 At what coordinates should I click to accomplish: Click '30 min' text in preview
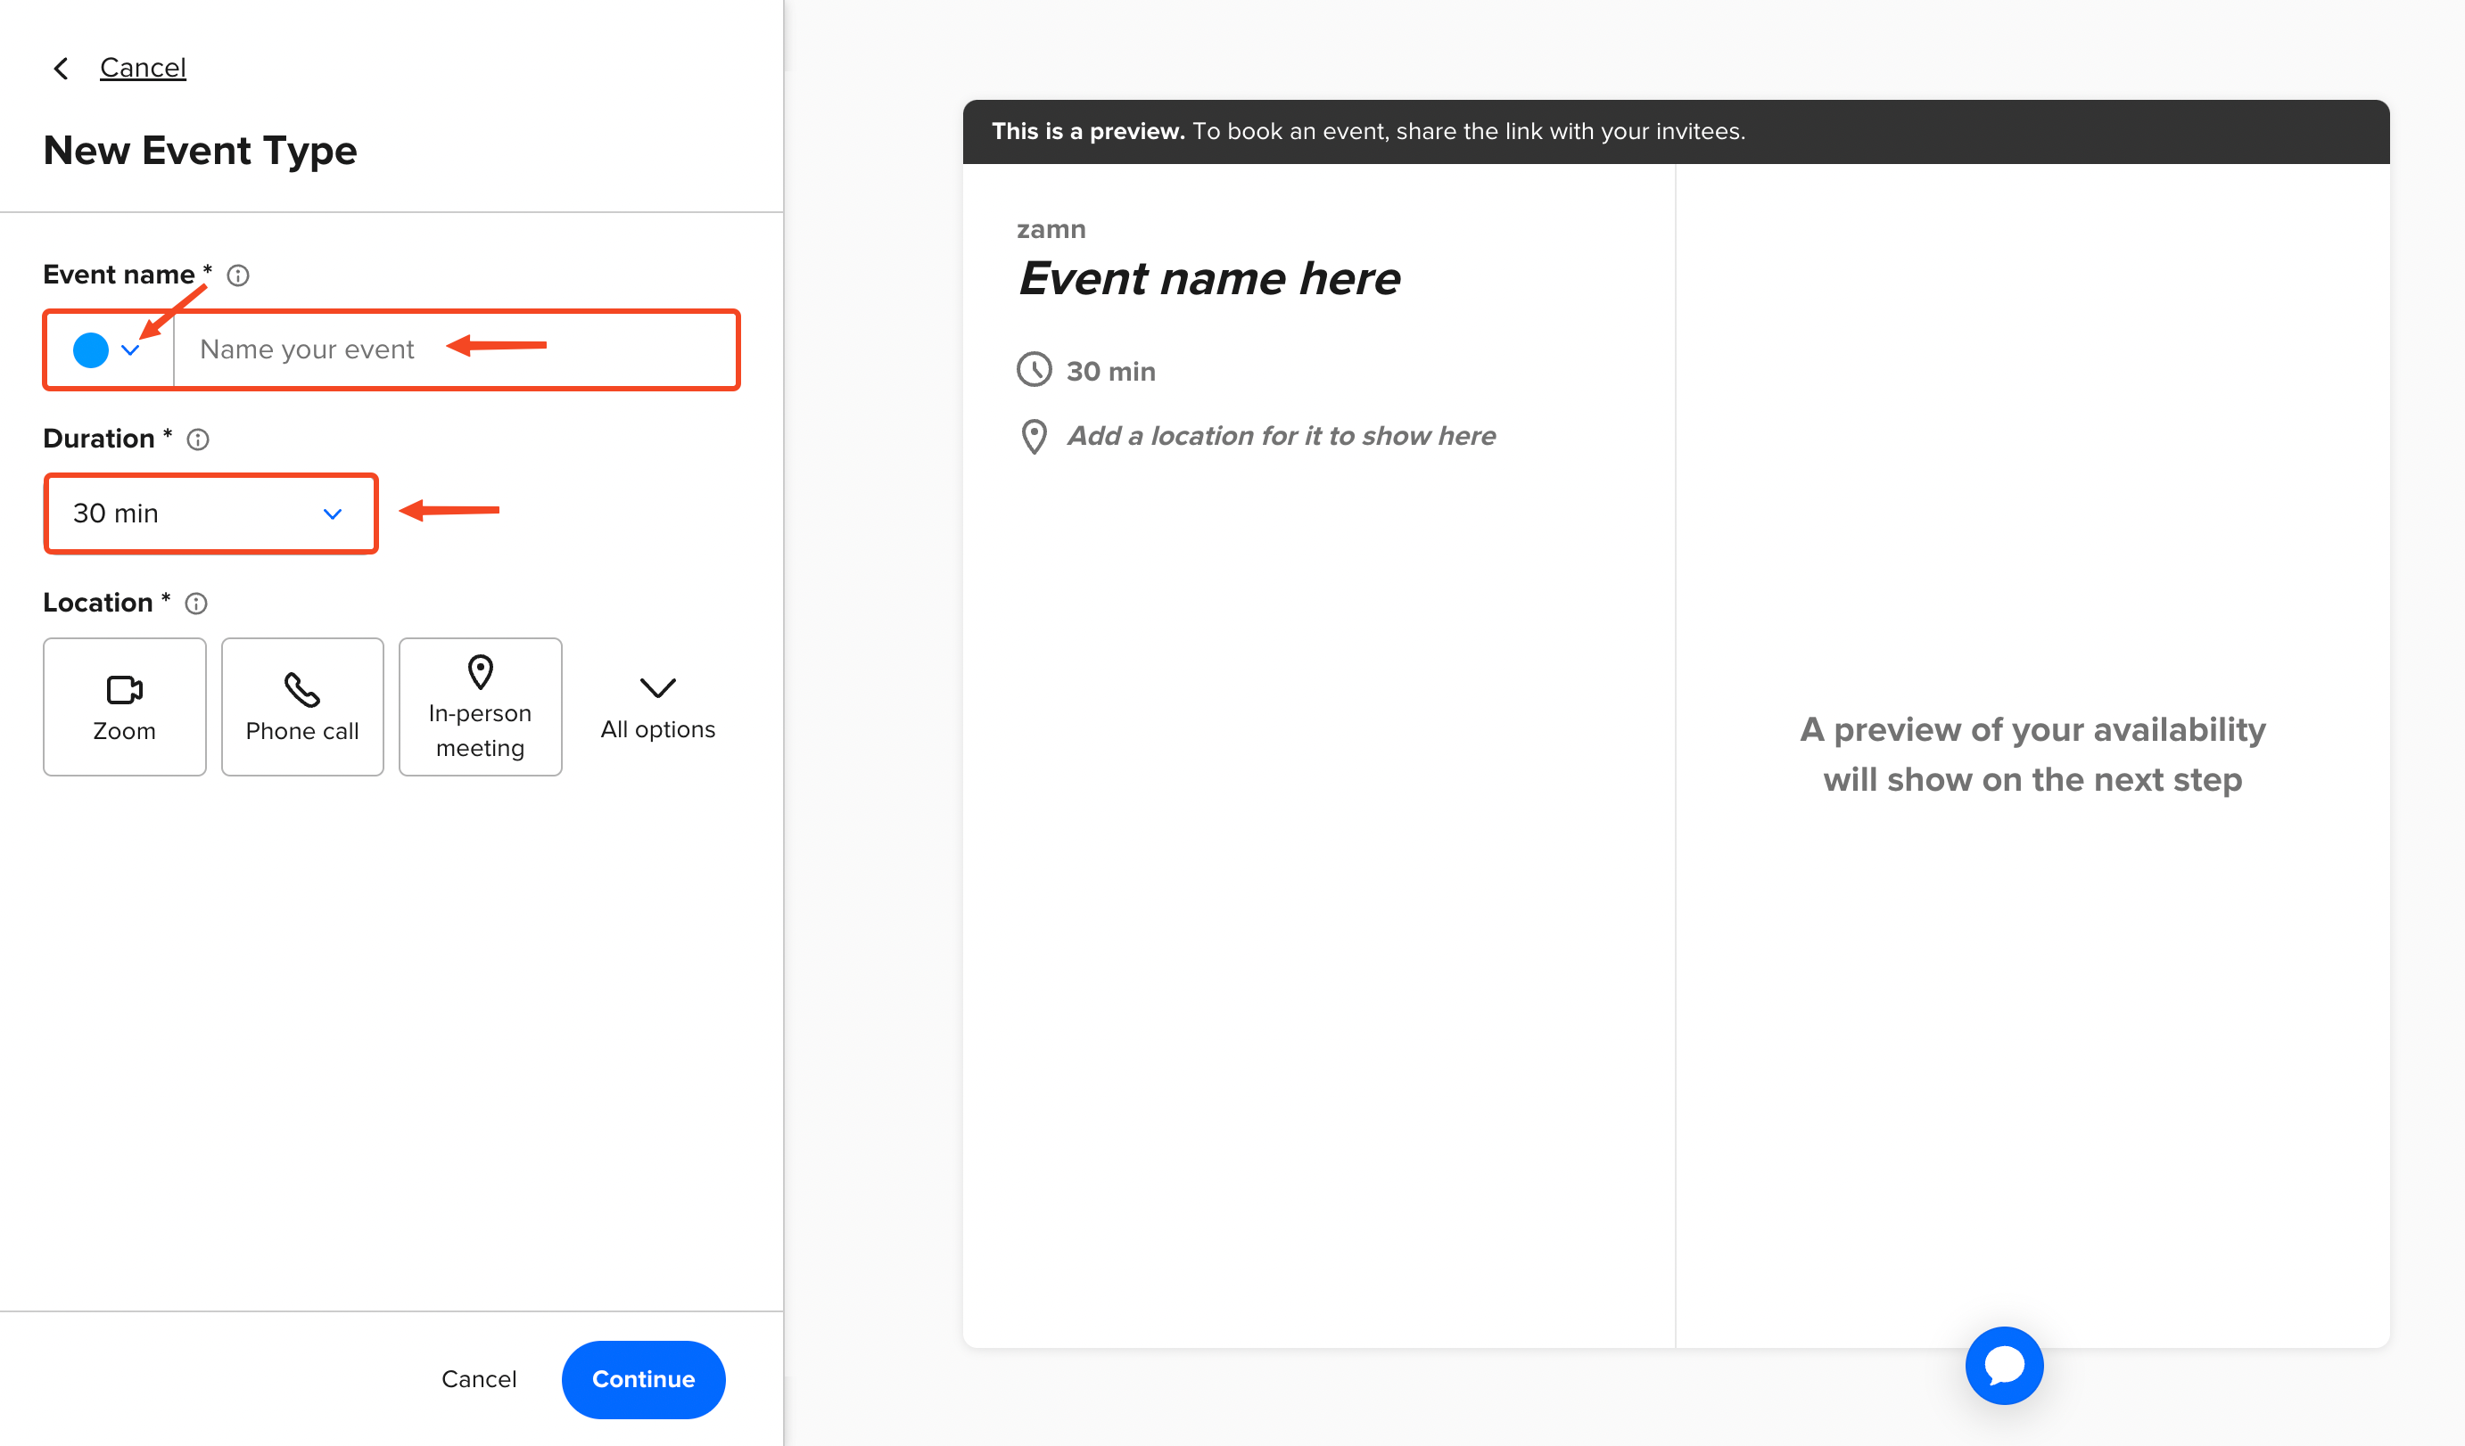pos(1111,372)
